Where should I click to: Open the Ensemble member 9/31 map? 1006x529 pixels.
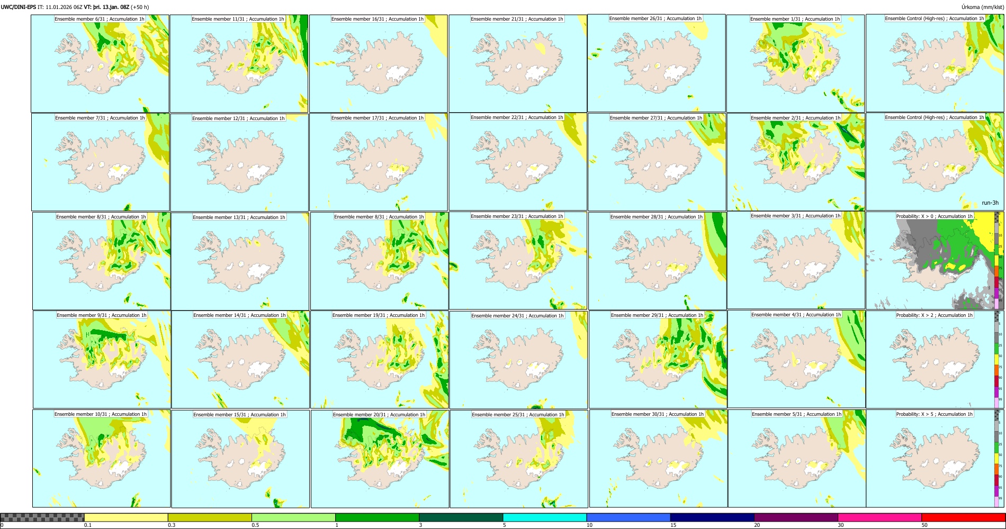[x=102, y=359]
